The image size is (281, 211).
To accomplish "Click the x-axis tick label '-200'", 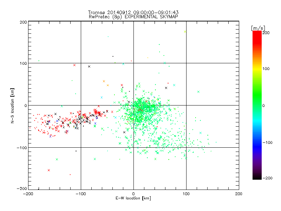I will coord(28,194).
